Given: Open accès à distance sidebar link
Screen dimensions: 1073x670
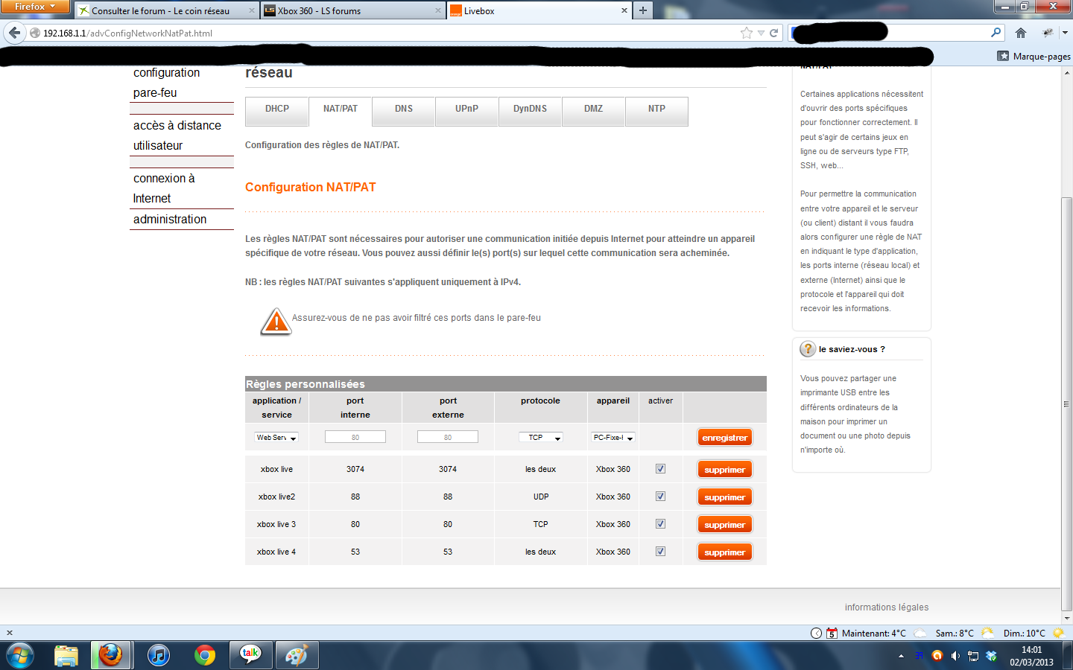Looking at the screenshot, I should (x=177, y=126).
